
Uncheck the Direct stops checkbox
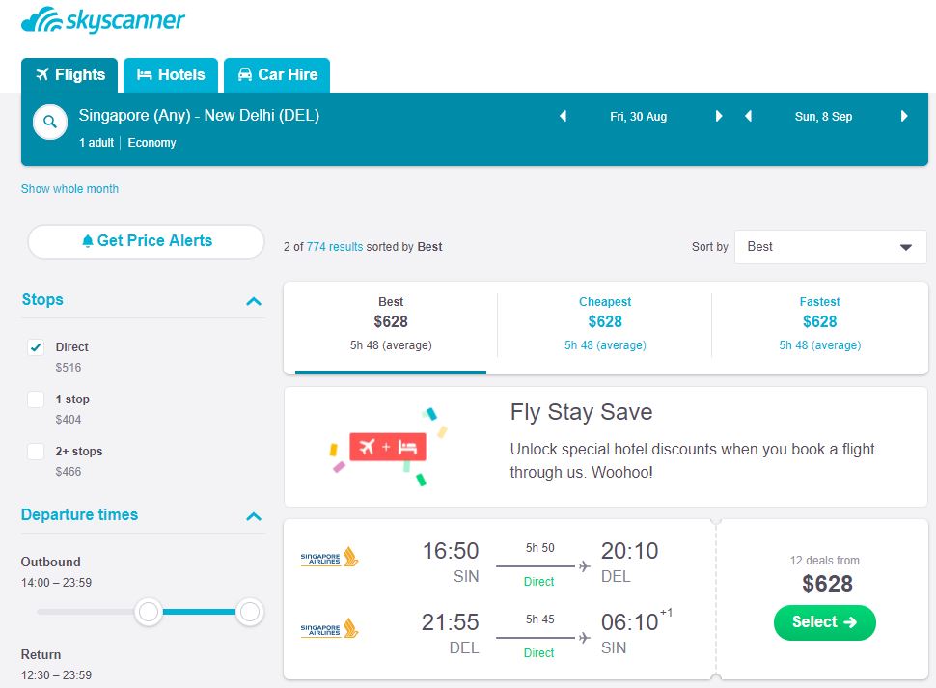36,348
